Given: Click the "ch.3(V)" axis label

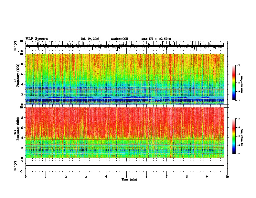Looking at the screenshot, I should pyautogui.click(x=15, y=166).
